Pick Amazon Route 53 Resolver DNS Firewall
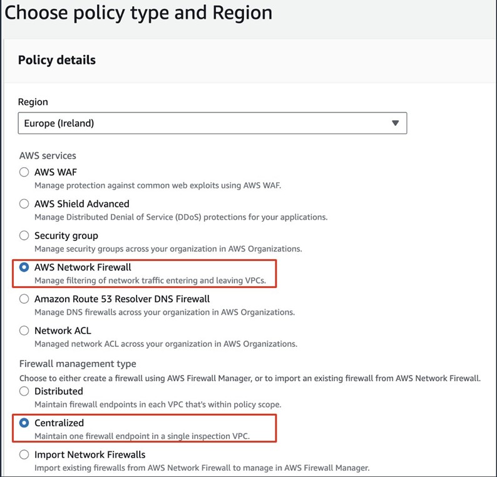The image size is (497, 477). click(24, 299)
